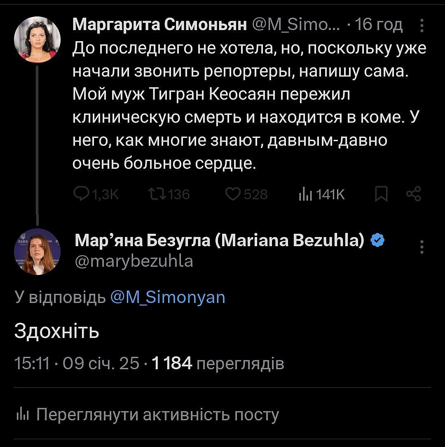This screenshot has height=447, width=445.
Task: Open three-dot menu on Simonyan's post
Action: [422, 26]
